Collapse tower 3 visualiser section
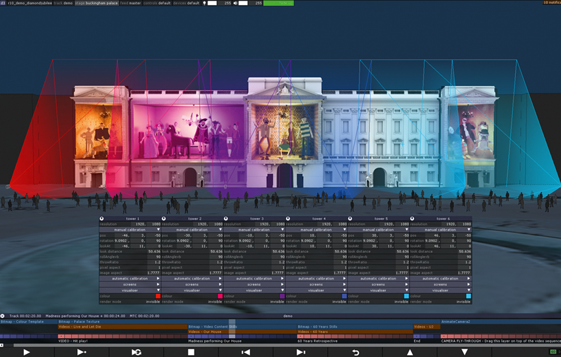This screenshot has width=561, height=357. pyautogui.click(x=254, y=290)
